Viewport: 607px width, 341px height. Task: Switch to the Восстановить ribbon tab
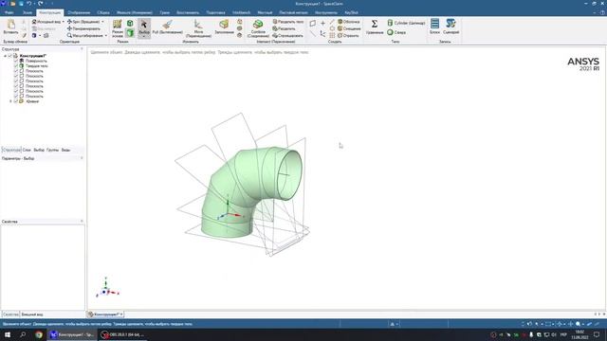click(x=188, y=12)
